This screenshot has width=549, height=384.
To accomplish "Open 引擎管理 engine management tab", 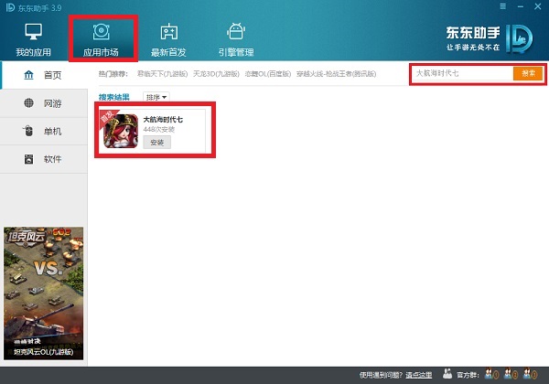I will [x=236, y=39].
